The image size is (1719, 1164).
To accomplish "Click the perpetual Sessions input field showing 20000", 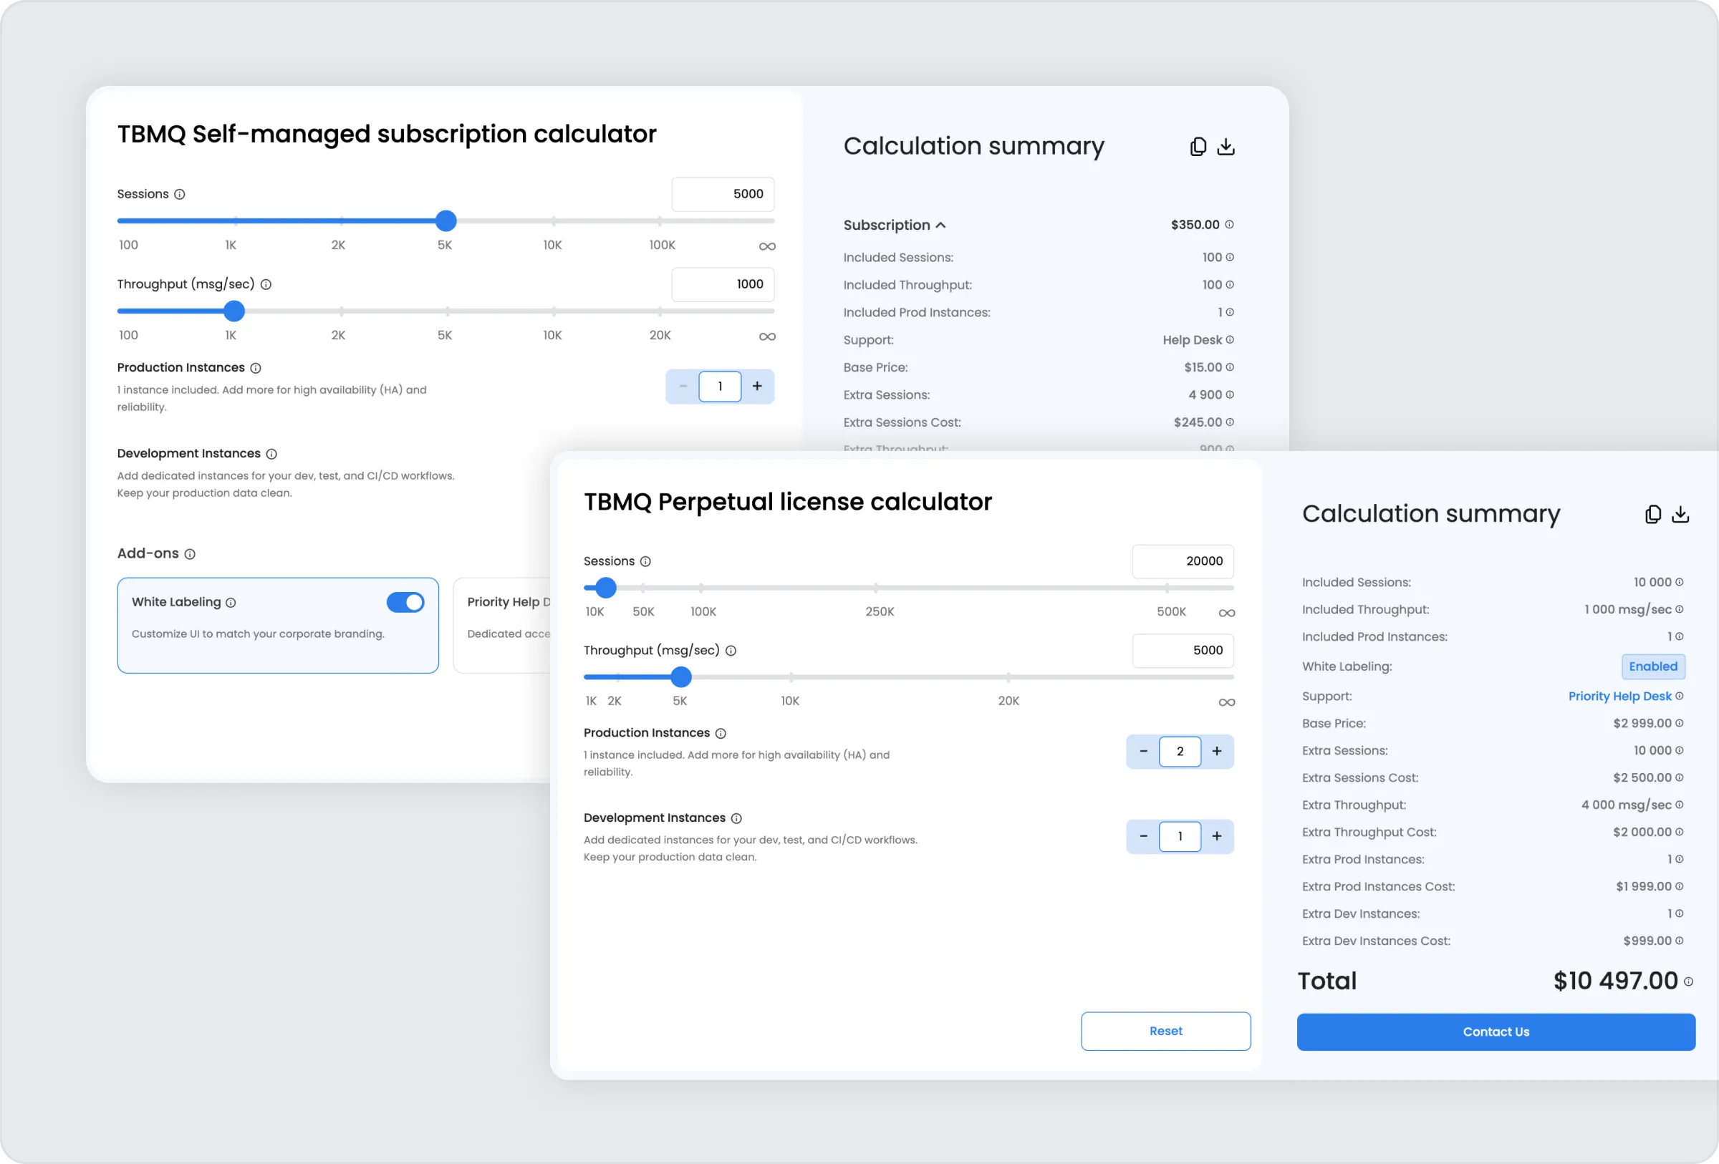I will click(x=1182, y=562).
